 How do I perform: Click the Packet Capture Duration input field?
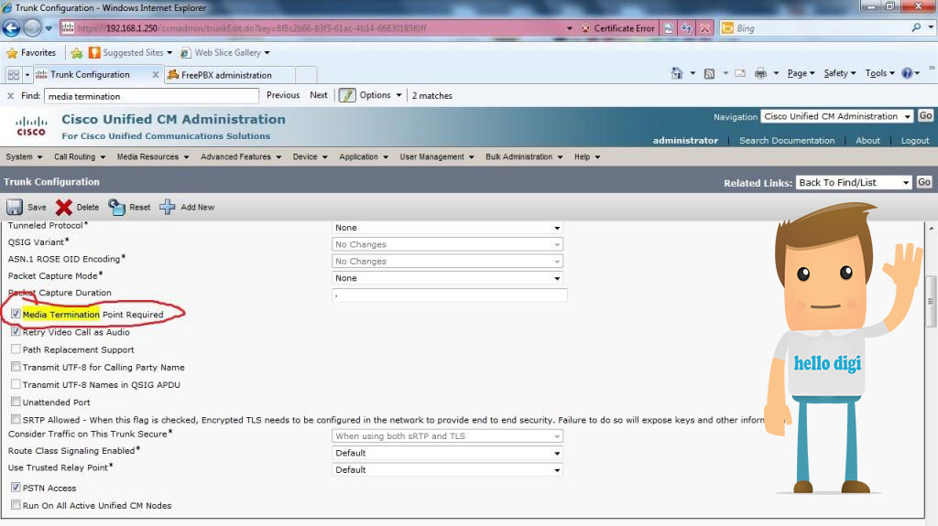tap(449, 295)
